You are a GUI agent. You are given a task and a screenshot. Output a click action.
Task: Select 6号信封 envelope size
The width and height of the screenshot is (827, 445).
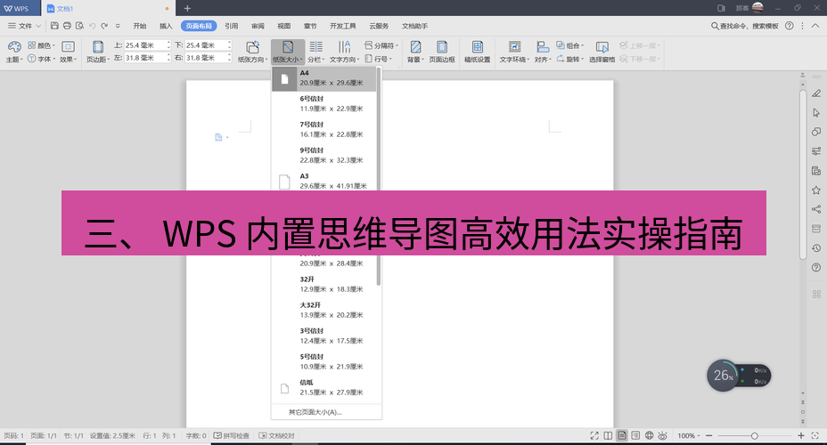point(323,104)
